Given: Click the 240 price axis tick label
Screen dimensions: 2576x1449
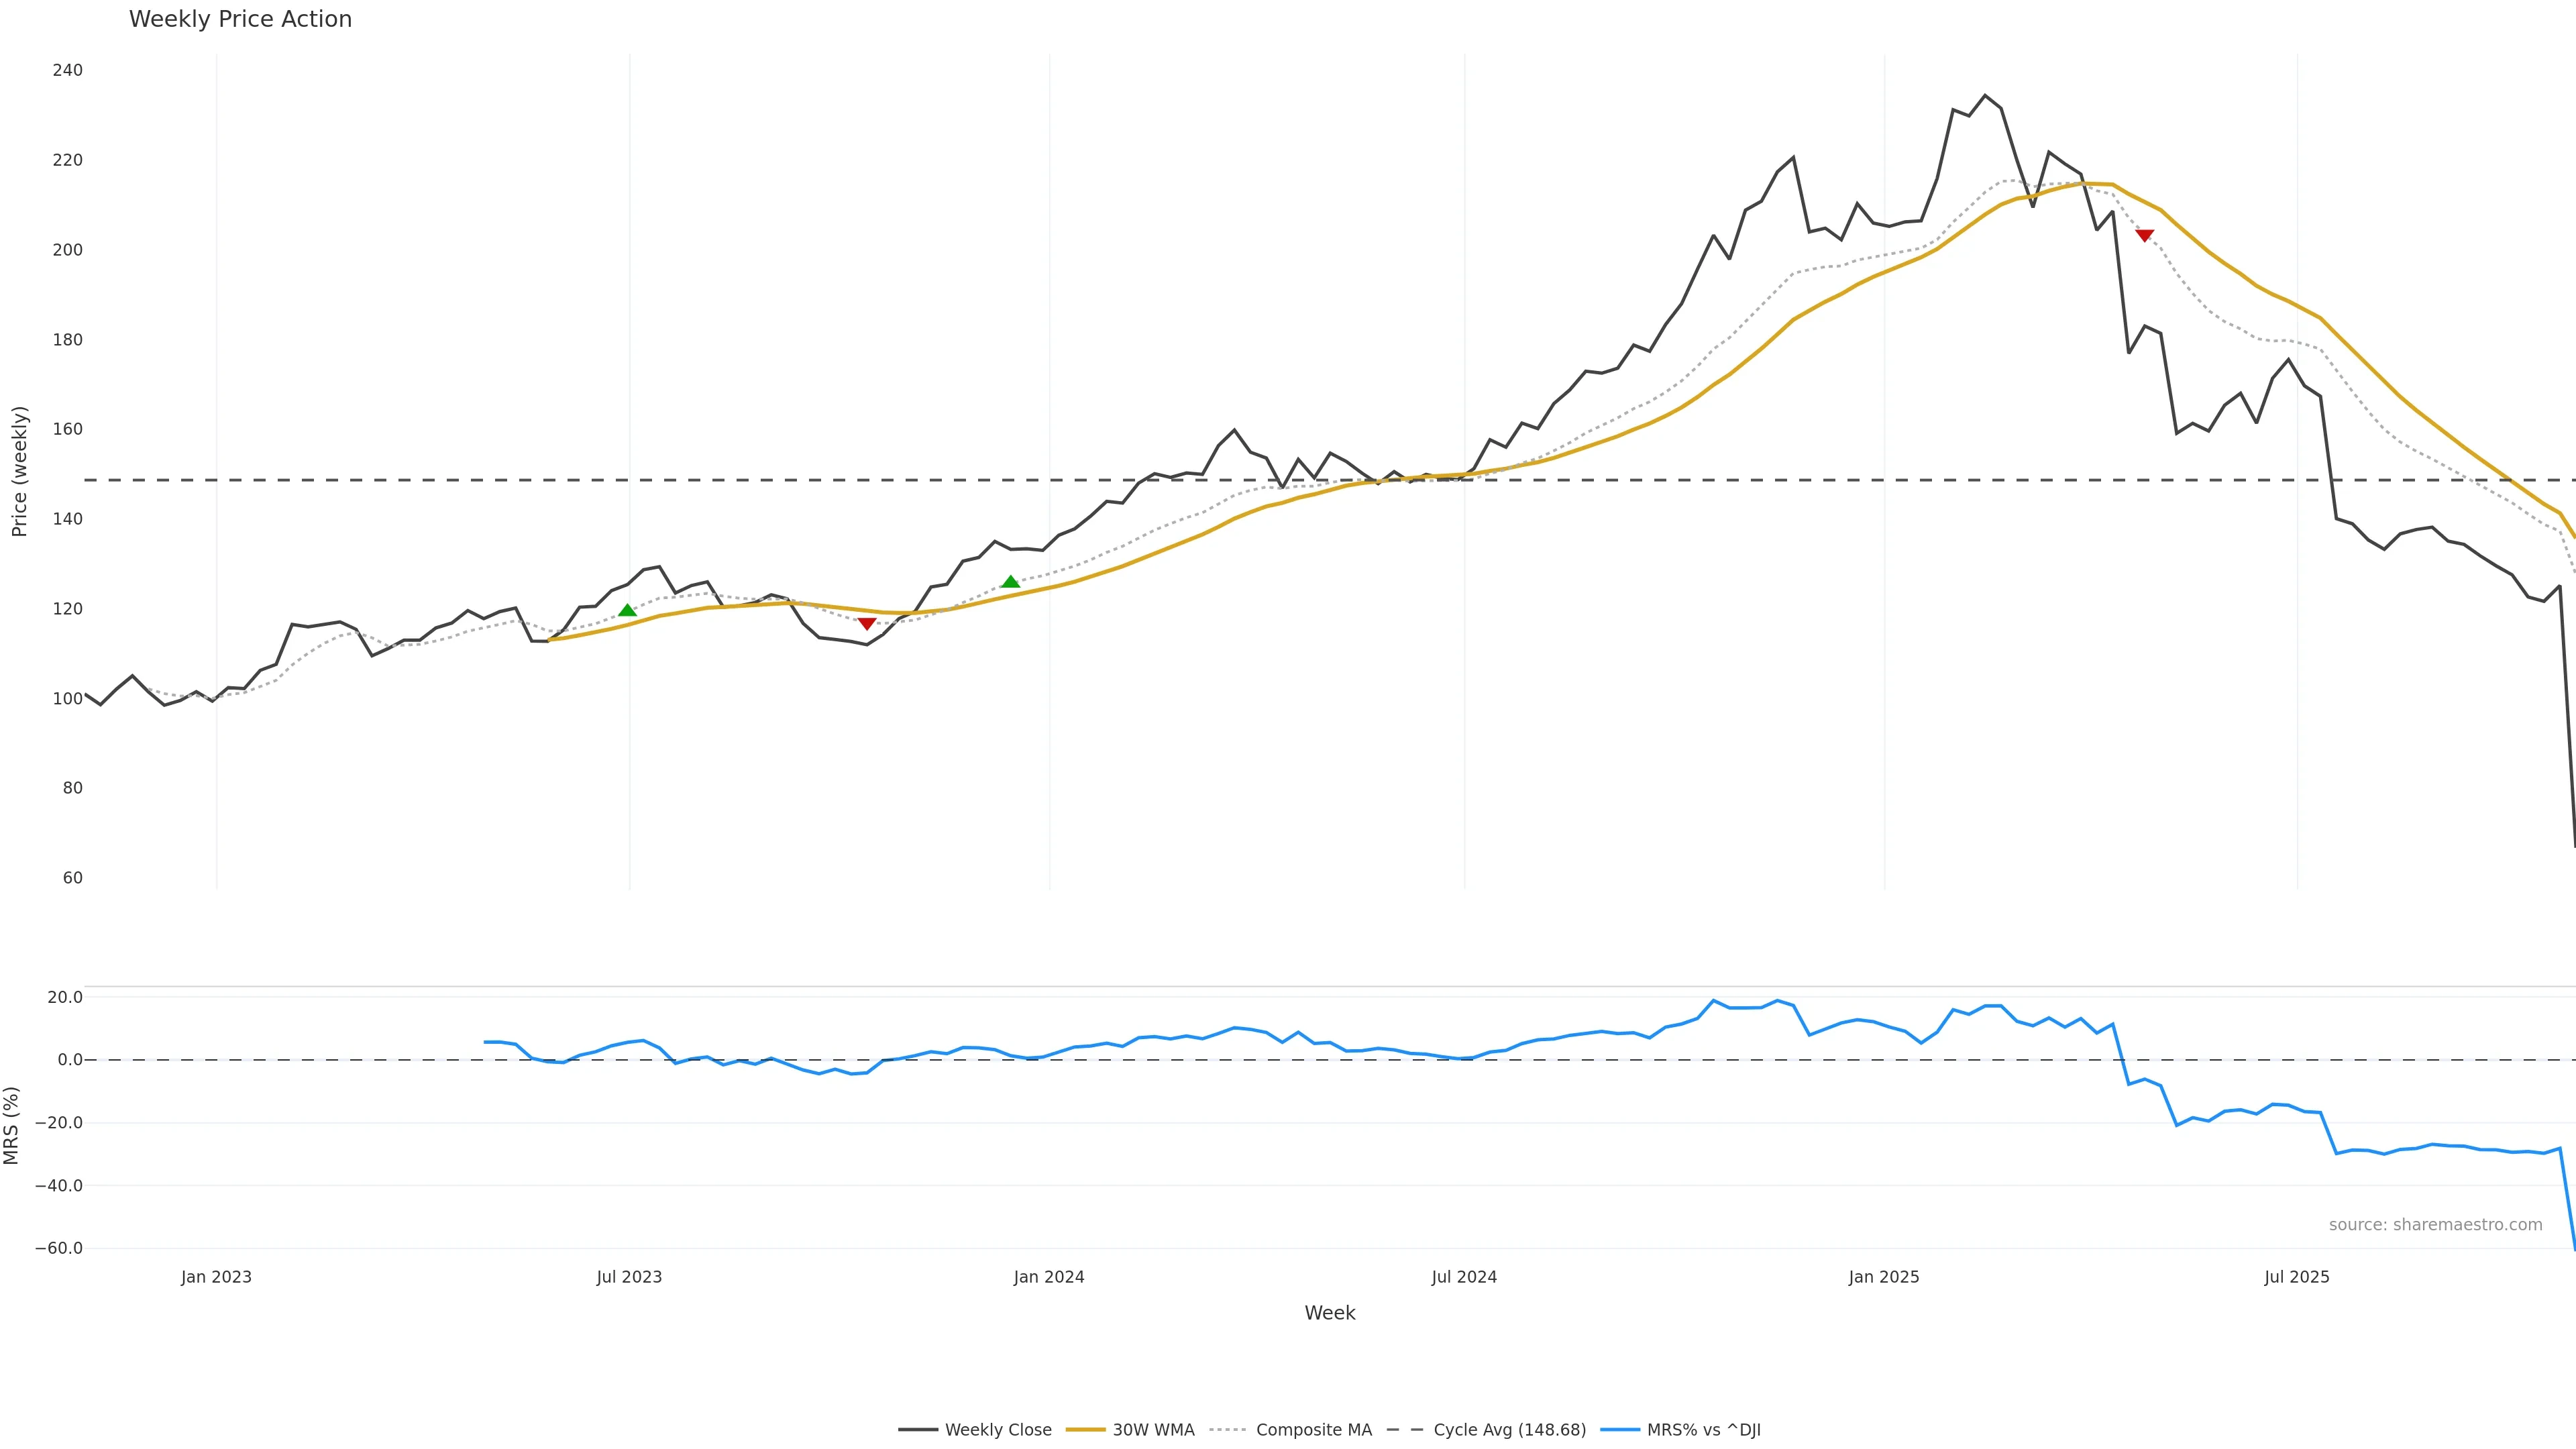Looking at the screenshot, I should click(68, 70).
